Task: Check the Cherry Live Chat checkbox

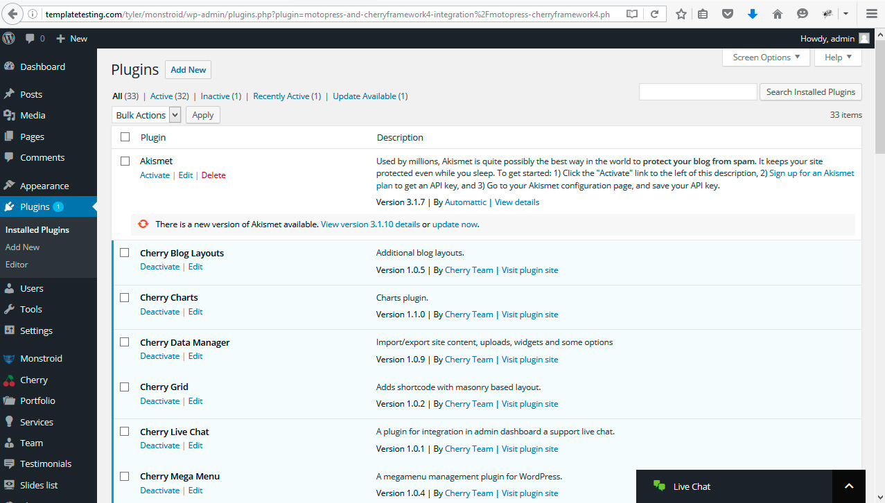Action: (125, 431)
